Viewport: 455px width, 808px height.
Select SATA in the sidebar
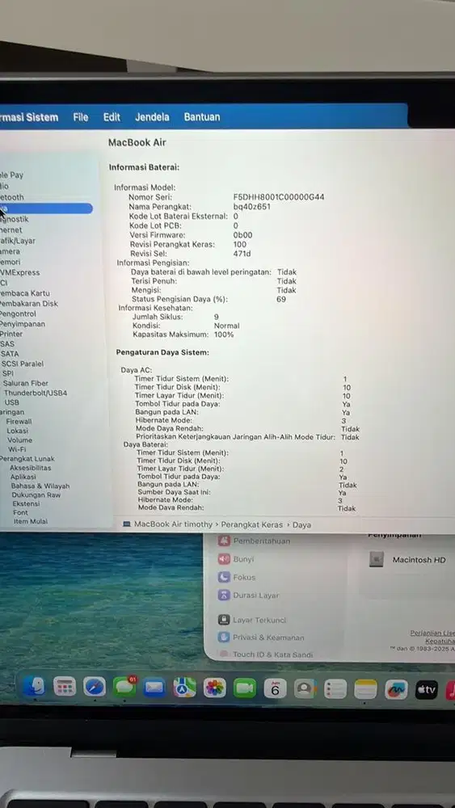click(x=10, y=354)
